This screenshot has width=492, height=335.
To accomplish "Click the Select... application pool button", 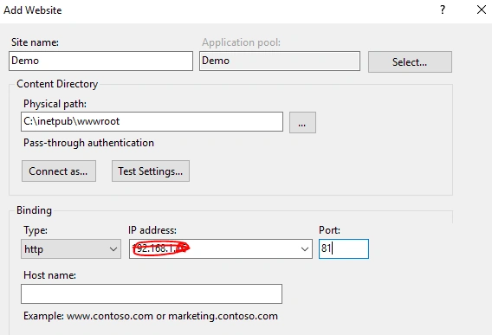I will [x=410, y=62].
